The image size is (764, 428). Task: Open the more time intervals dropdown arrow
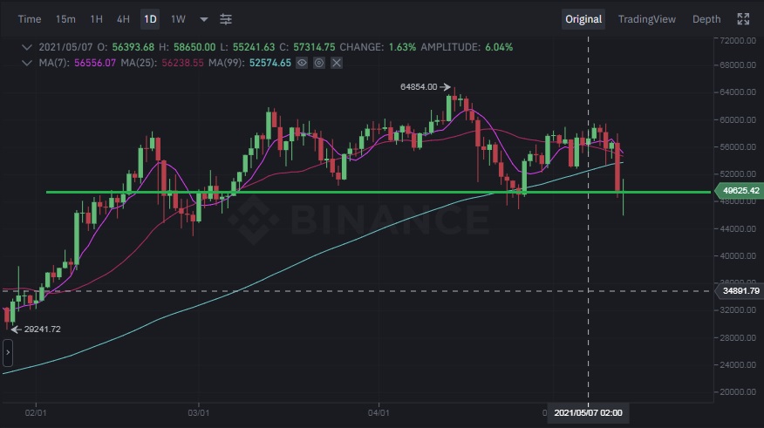pos(204,19)
